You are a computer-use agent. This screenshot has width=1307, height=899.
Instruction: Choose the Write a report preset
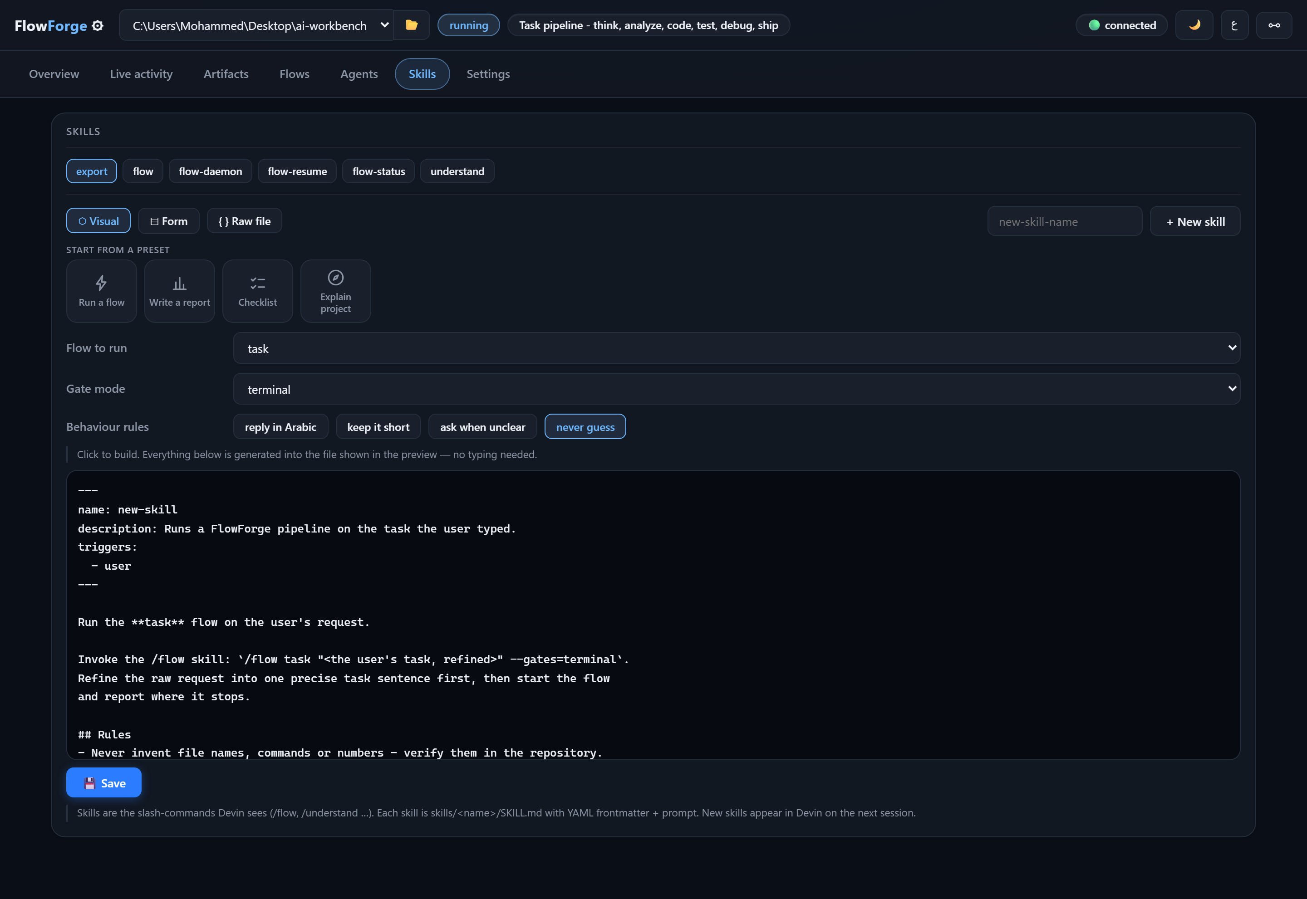coord(179,291)
